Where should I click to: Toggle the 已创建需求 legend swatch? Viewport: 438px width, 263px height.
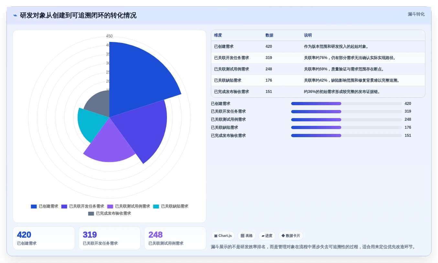(34, 207)
